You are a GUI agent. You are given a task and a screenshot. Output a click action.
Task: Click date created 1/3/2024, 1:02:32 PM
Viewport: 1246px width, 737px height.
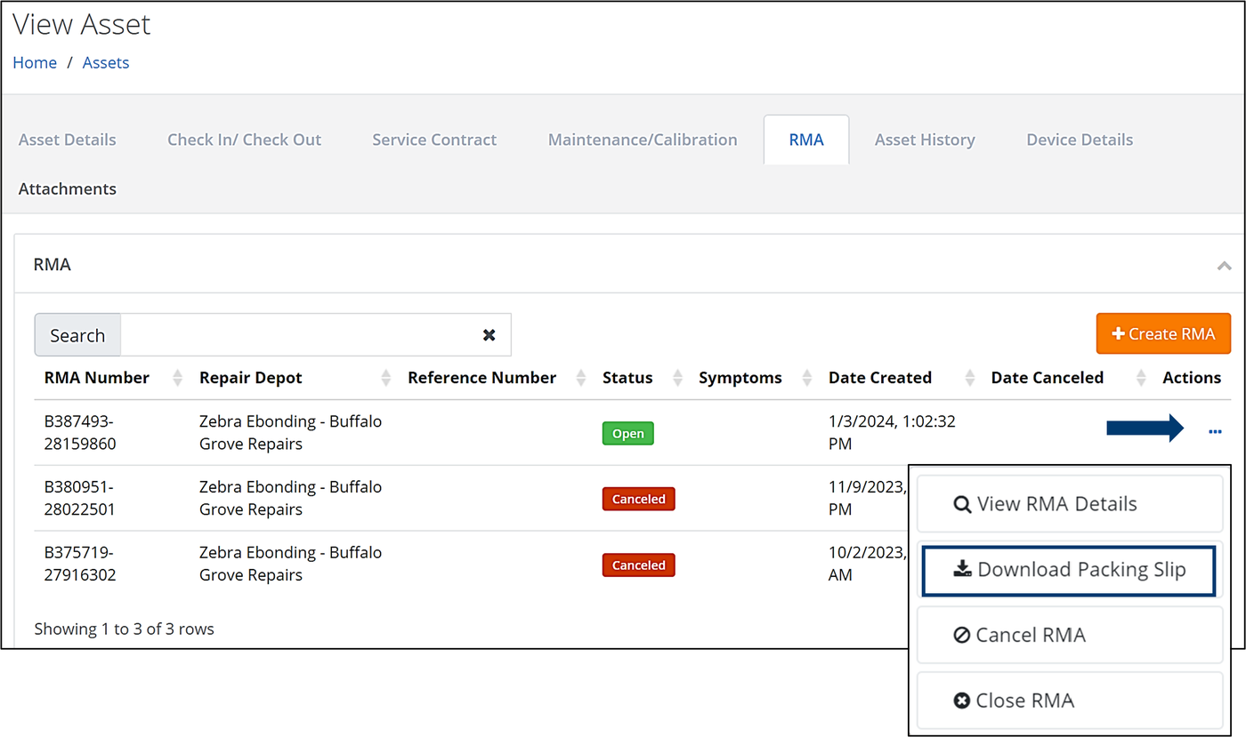892,432
